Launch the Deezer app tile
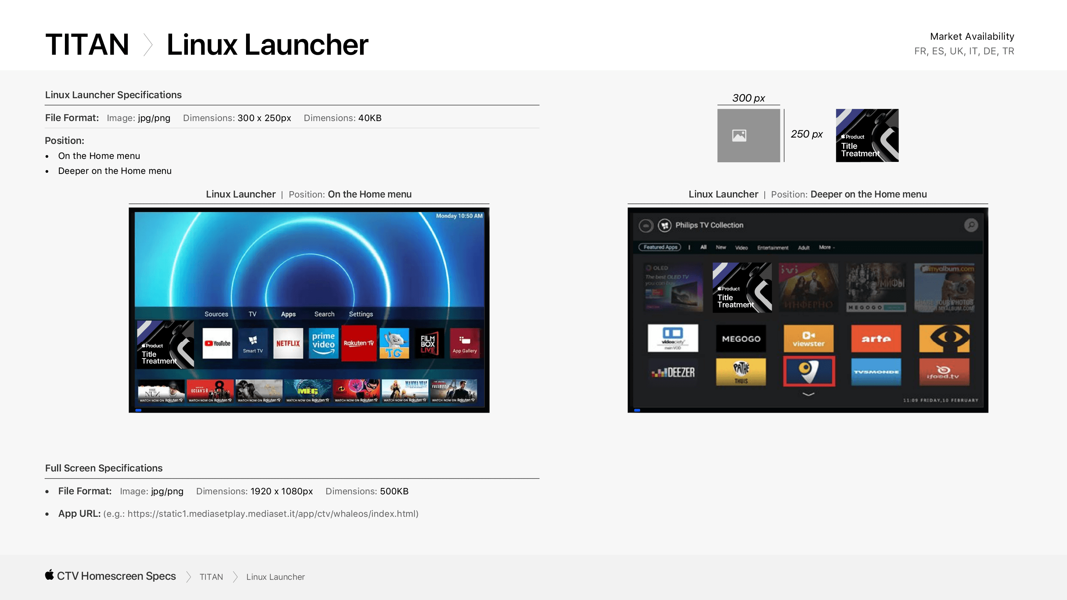 click(673, 372)
